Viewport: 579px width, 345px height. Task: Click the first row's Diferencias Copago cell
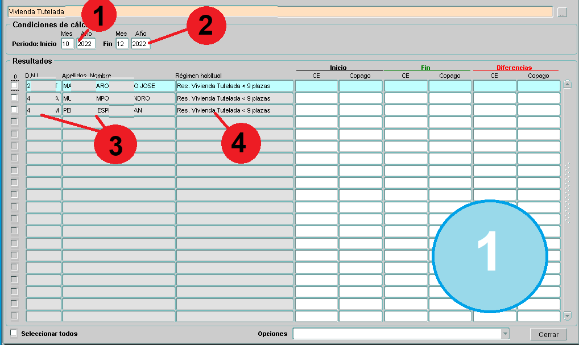(538, 86)
